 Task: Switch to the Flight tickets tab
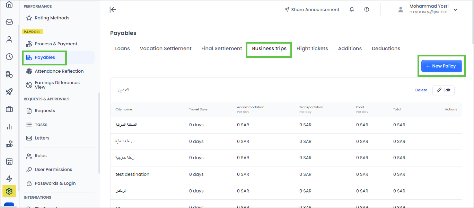(312, 48)
